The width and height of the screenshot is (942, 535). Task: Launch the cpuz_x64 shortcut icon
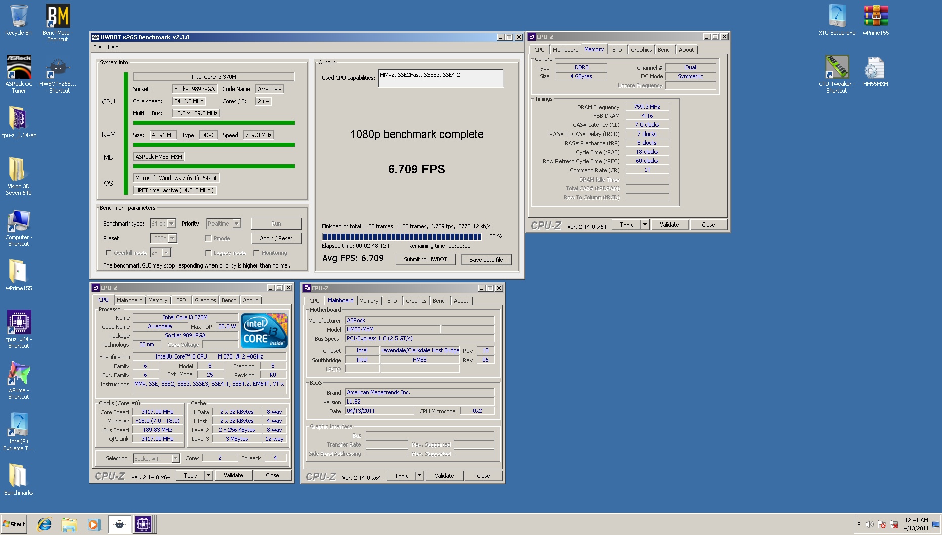pos(19,329)
